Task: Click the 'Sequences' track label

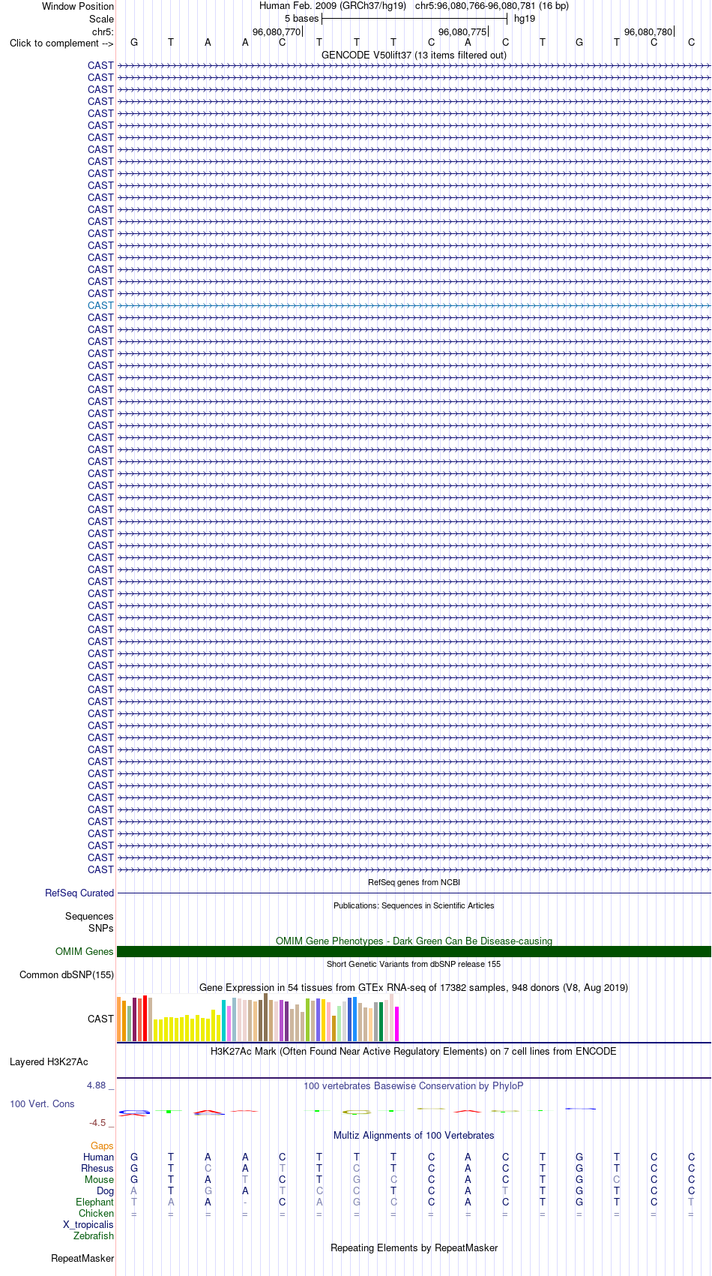Action: (x=89, y=916)
